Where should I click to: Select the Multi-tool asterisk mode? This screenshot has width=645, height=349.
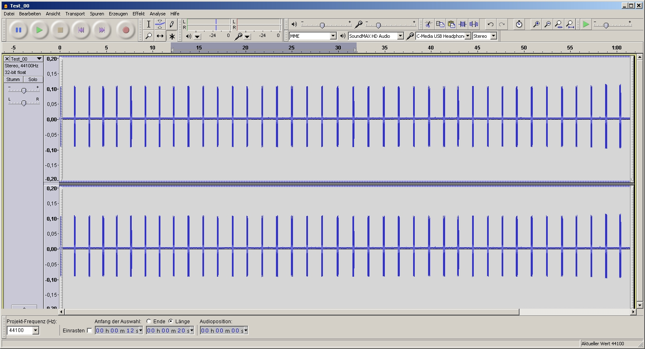(172, 36)
